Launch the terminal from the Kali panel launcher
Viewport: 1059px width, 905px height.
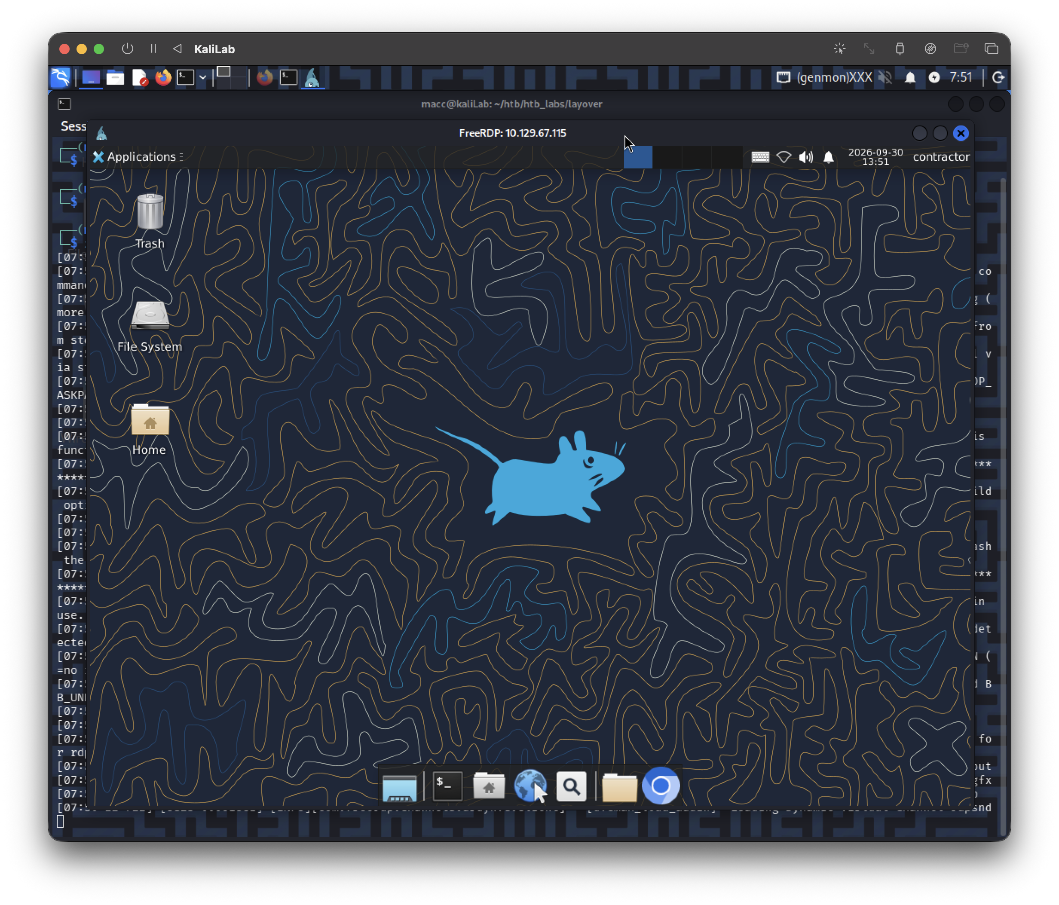(186, 78)
